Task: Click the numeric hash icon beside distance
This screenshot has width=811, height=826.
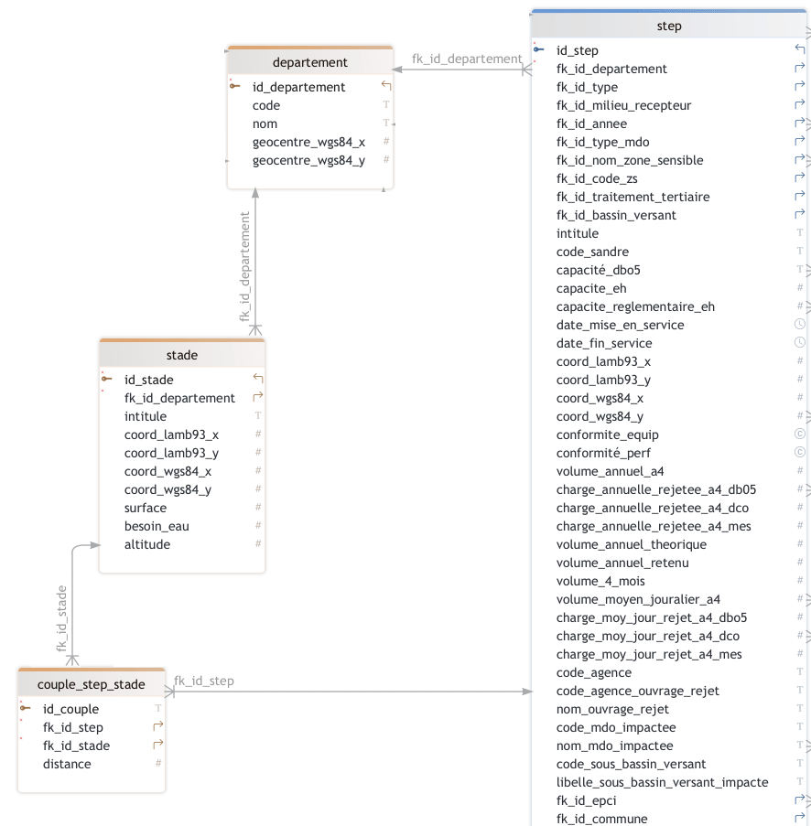Action: [x=158, y=764]
